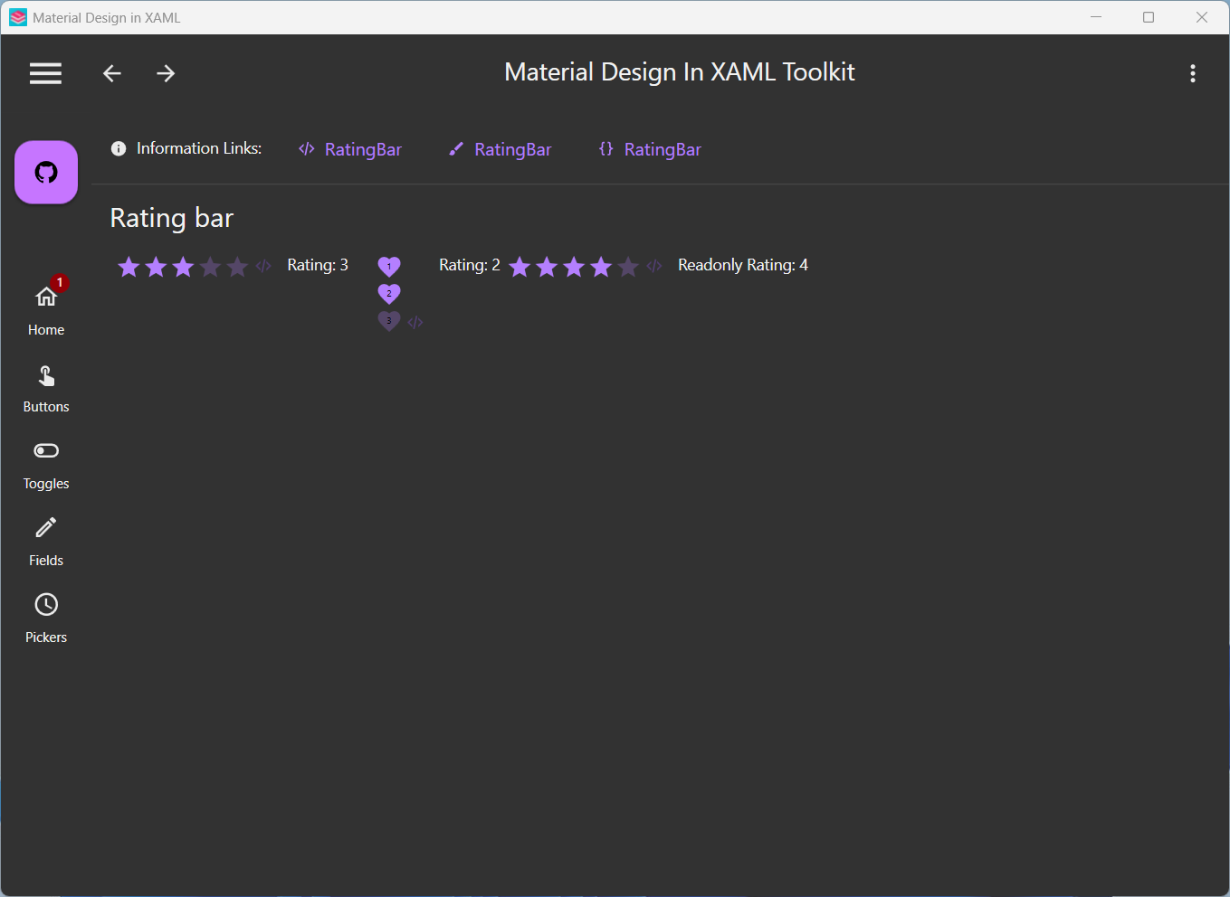The height and width of the screenshot is (897, 1230).
Task: Open the hamburger navigation menu
Action: click(x=45, y=73)
